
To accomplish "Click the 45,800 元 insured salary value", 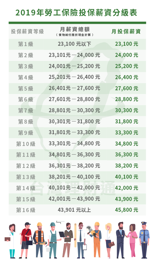I will 127,210.
